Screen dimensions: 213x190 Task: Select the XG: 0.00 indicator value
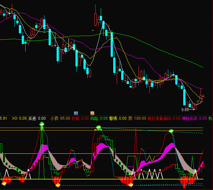(x=19, y=118)
